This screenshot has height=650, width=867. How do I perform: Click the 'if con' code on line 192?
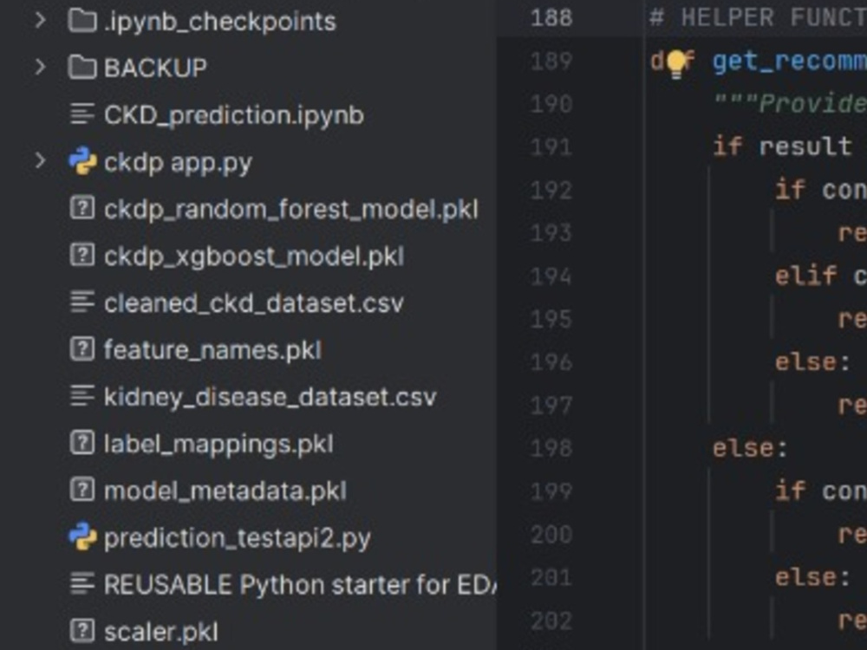pos(820,190)
